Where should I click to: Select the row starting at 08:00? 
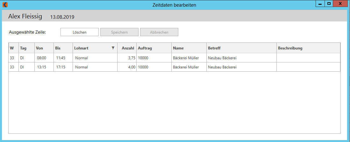tap(175, 58)
